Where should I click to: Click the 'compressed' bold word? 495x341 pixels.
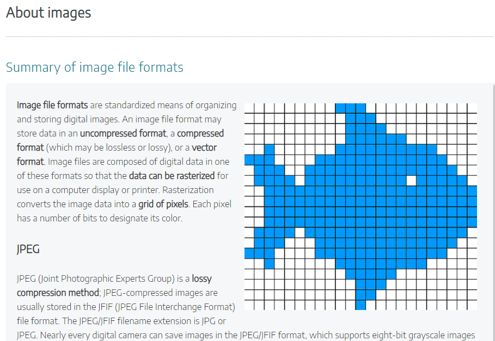point(200,133)
